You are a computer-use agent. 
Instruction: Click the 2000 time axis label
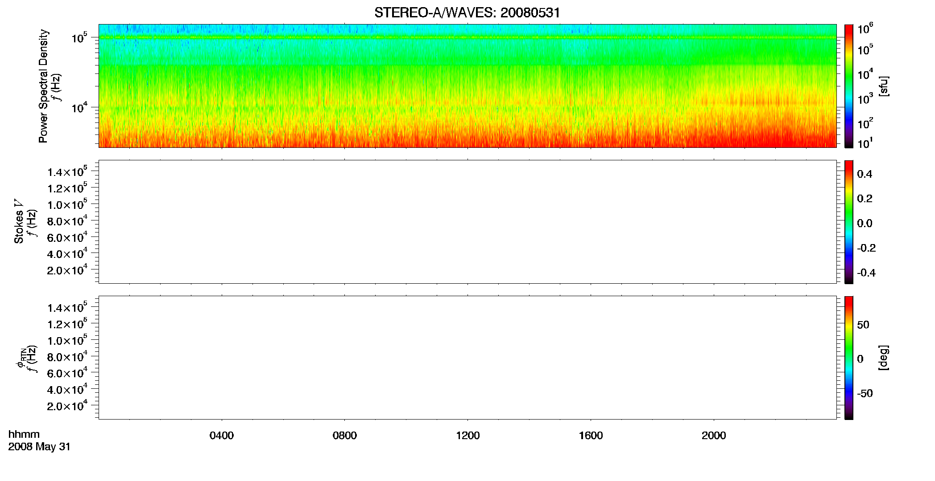tap(714, 436)
